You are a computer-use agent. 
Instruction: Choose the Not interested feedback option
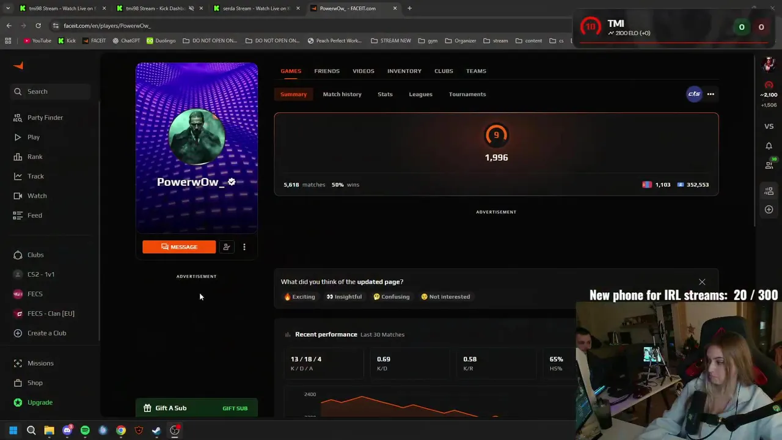445,297
